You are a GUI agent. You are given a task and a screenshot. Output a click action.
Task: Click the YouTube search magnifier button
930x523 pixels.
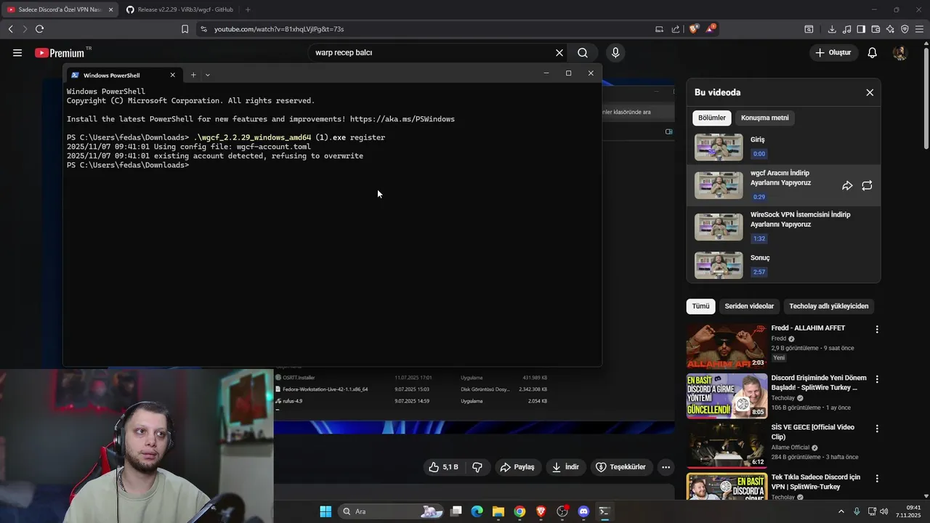(583, 53)
